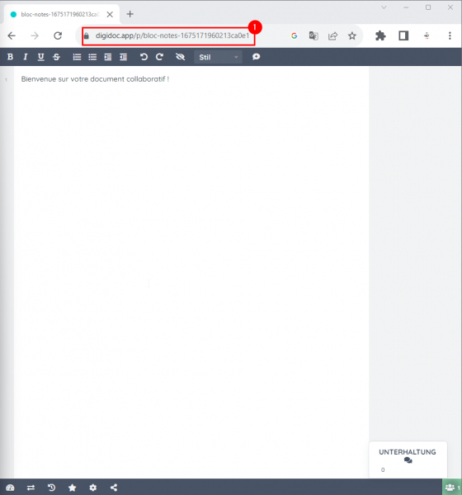Open the Stil style dropdown
The height and width of the screenshot is (495, 462).
coord(218,57)
